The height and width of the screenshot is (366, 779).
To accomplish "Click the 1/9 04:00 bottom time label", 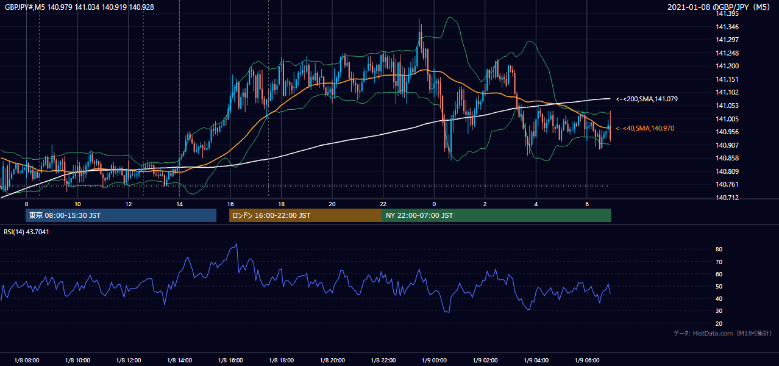I will tap(536, 361).
